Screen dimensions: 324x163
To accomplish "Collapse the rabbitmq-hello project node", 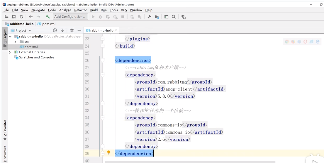I will coord(10,37).
